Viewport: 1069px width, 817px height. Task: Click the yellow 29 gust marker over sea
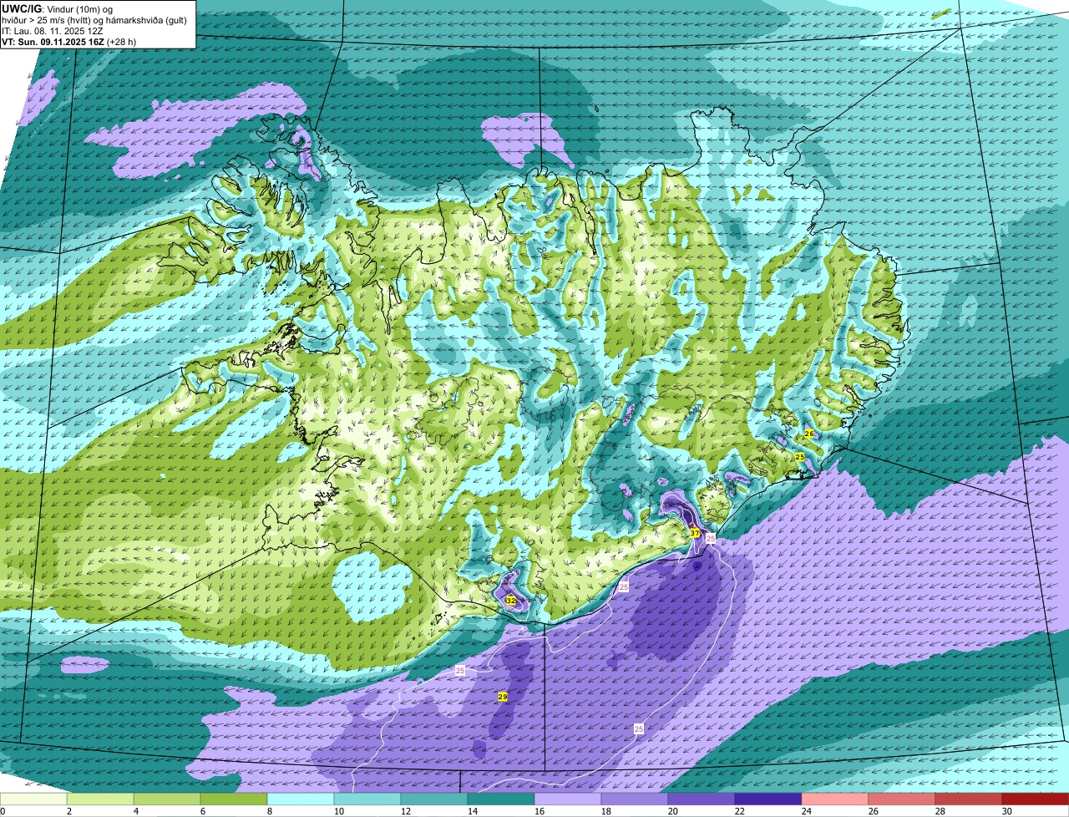pos(503,697)
